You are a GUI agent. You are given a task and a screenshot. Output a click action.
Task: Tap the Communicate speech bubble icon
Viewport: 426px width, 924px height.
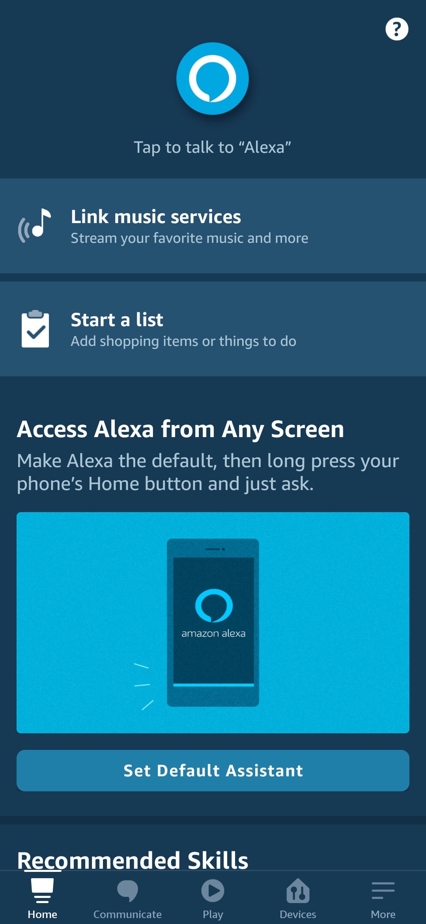(x=127, y=890)
